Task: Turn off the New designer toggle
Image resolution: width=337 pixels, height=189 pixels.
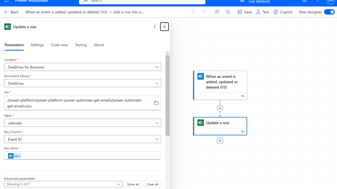Action: (329, 12)
